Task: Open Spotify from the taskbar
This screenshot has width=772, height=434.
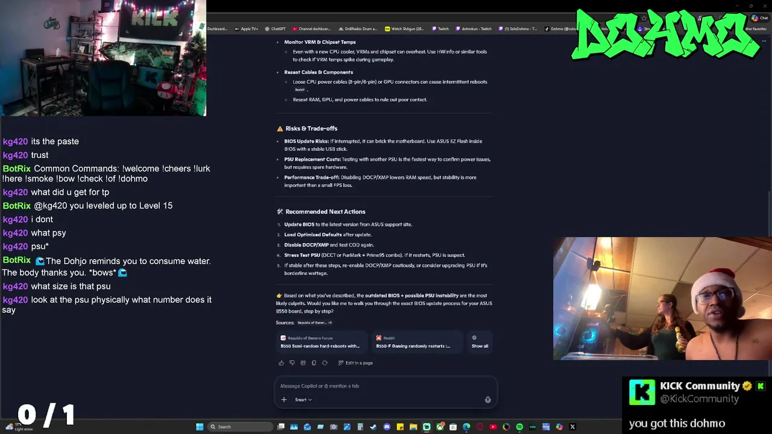Action: (x=519, y=427)
